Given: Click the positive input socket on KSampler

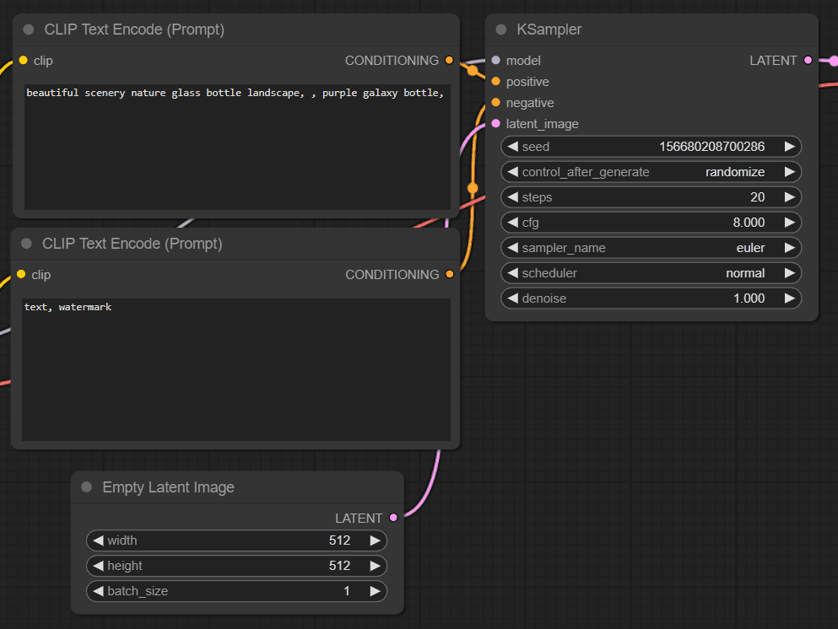Looking at the screenshot, I should coord(496,82).
